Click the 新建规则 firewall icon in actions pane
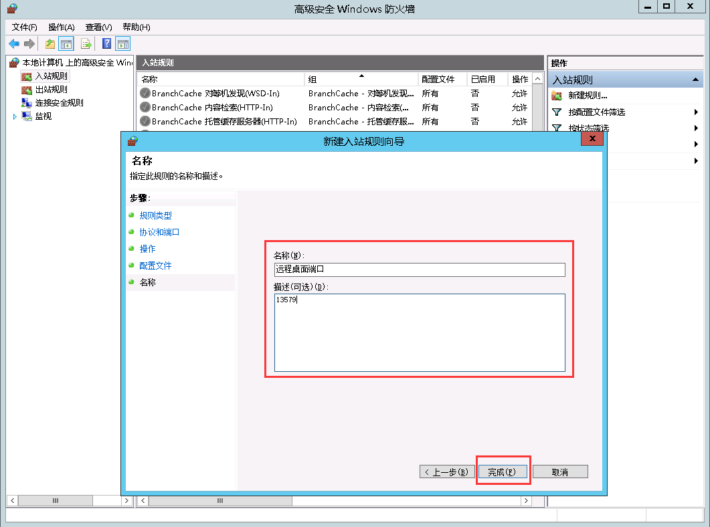This screenshot has width=710, height=527. click(557, 96)
